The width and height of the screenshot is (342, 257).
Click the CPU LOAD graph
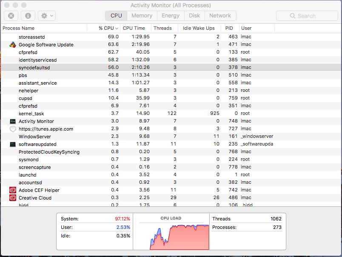tap(179, 237)
